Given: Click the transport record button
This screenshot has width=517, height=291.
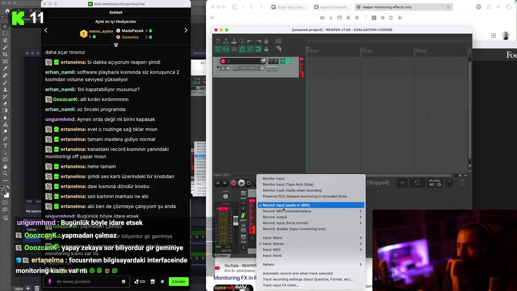Looking at the screenshot, I should point(233,183).
